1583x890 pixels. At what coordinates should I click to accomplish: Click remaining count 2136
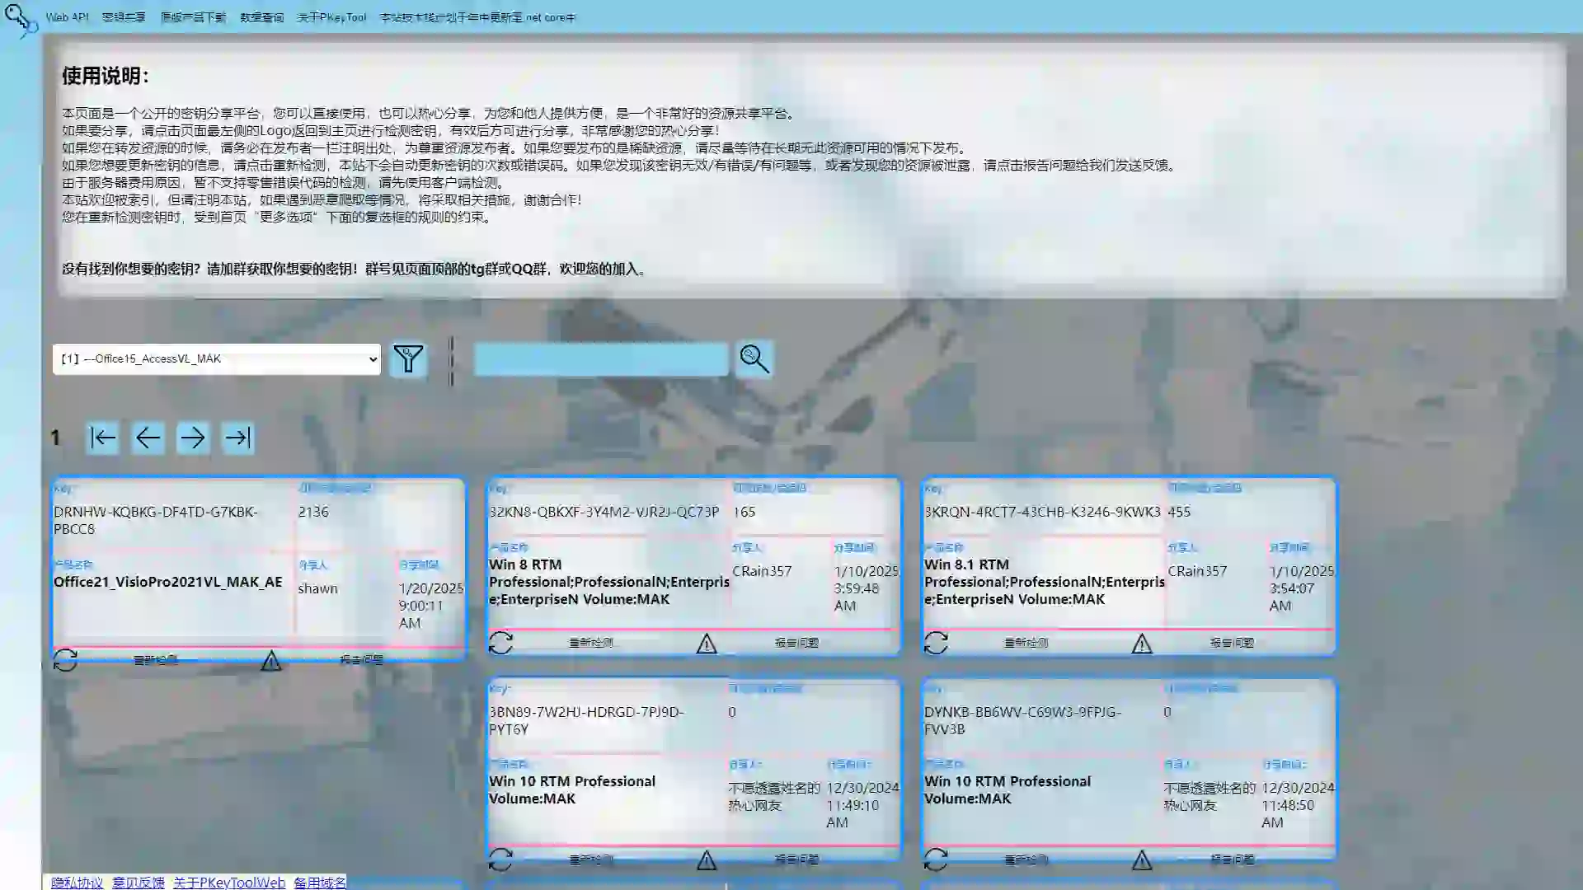coord(313,512)
